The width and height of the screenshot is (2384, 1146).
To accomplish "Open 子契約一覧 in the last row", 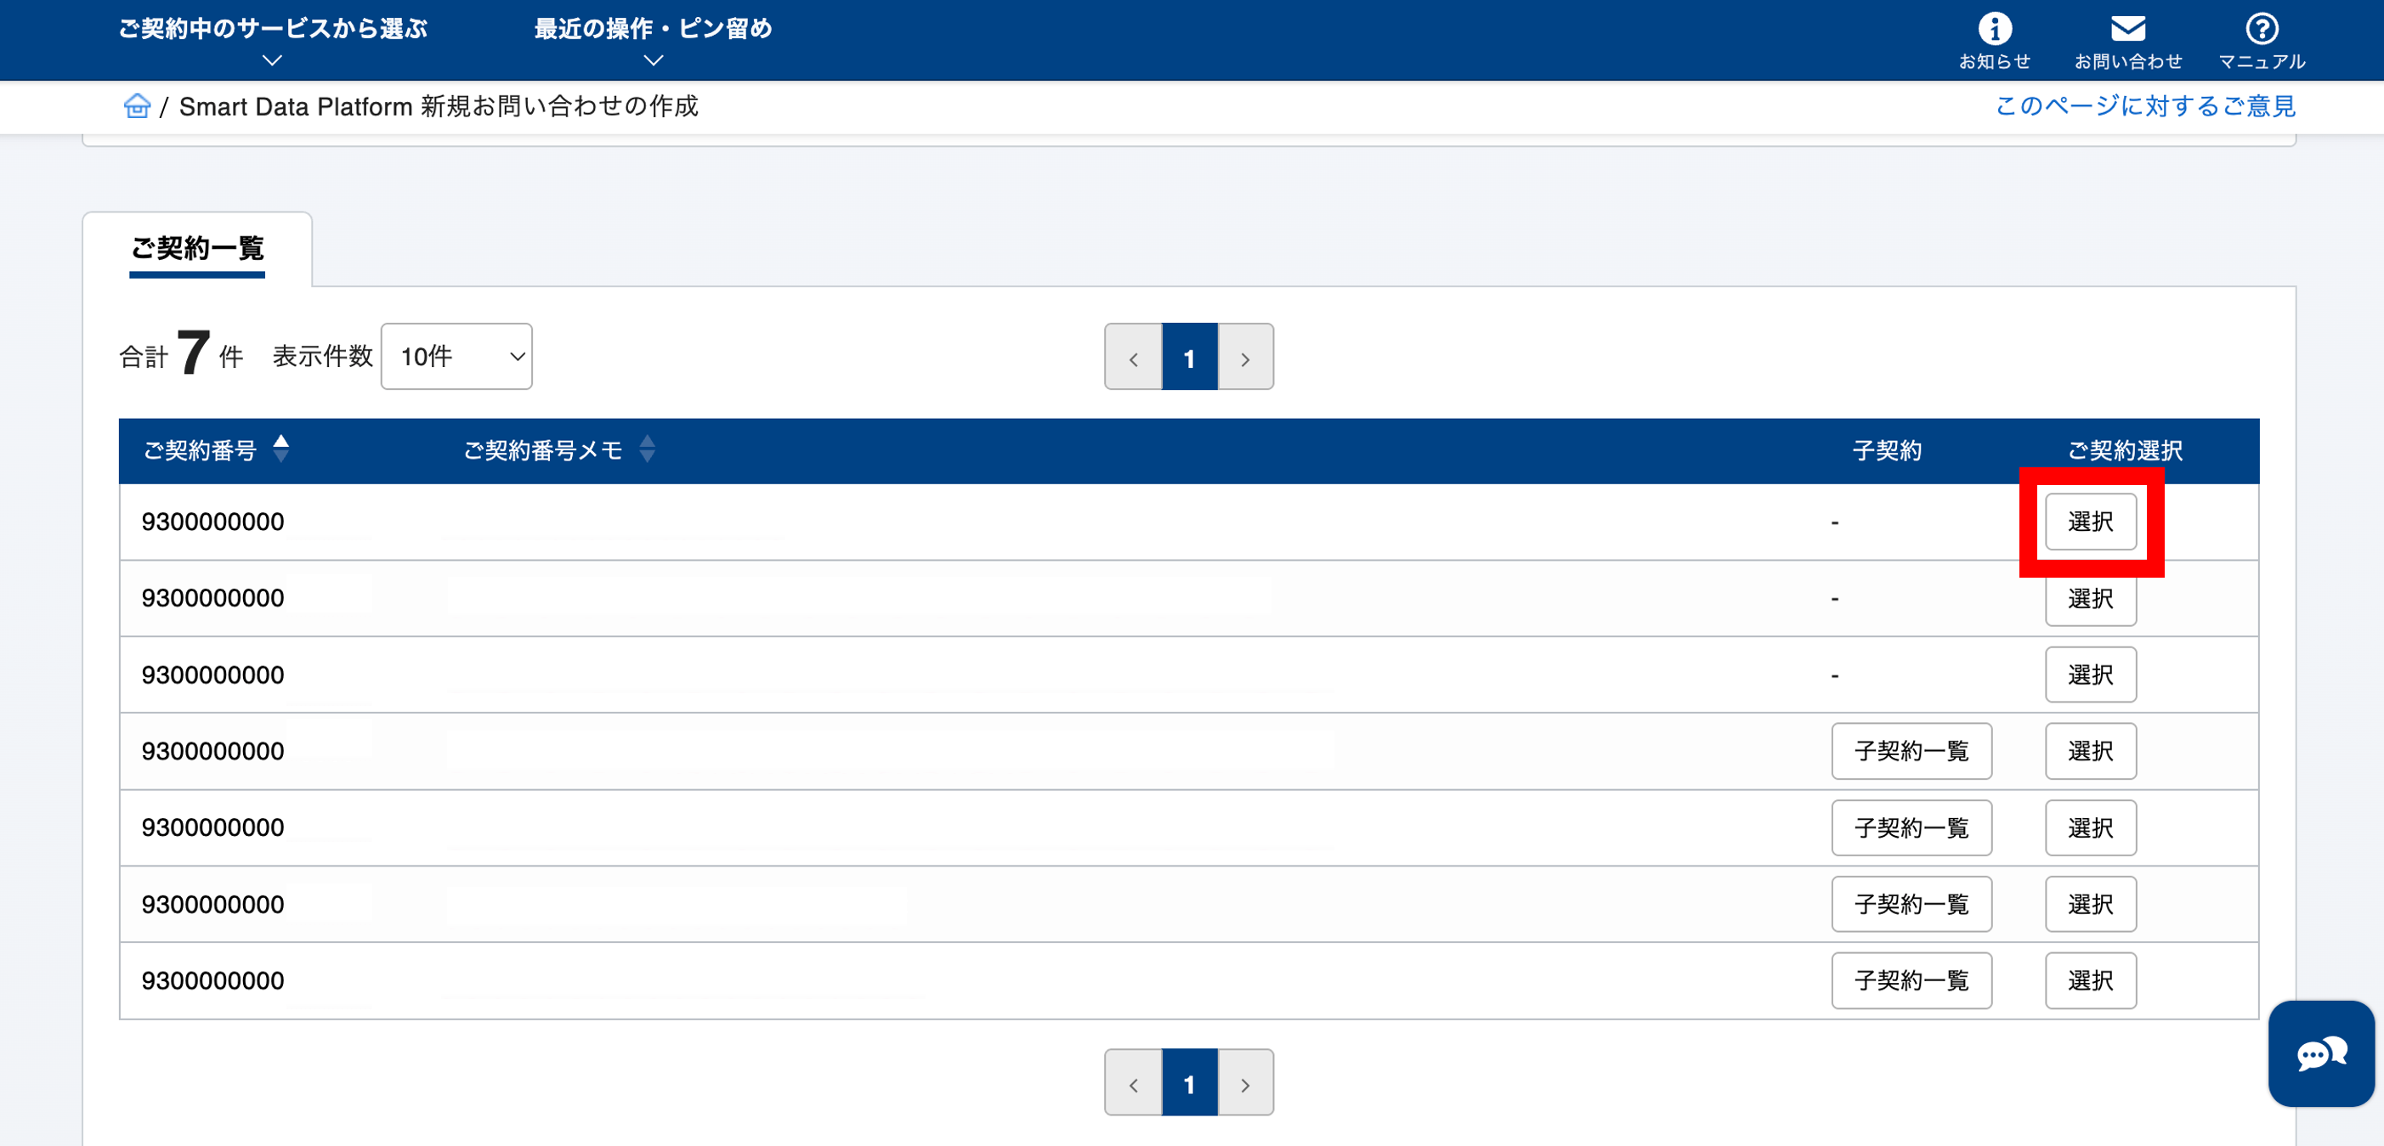I will [x=1910, y=980].
